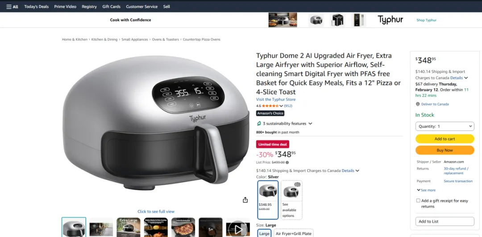Expand See more seller details
482x237 pixels.
coord(426,190)
